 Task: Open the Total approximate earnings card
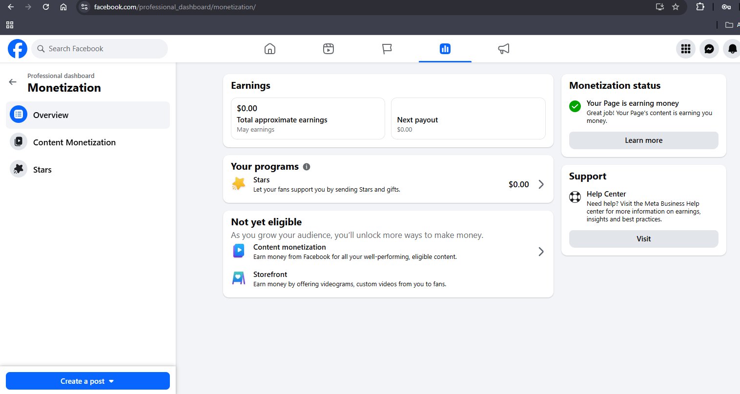click(308, 118)
